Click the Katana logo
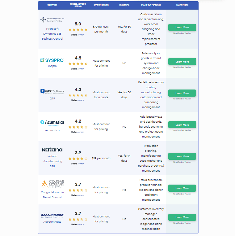Image resolution: width=235 pixels, height=236 pixels. 52,150
